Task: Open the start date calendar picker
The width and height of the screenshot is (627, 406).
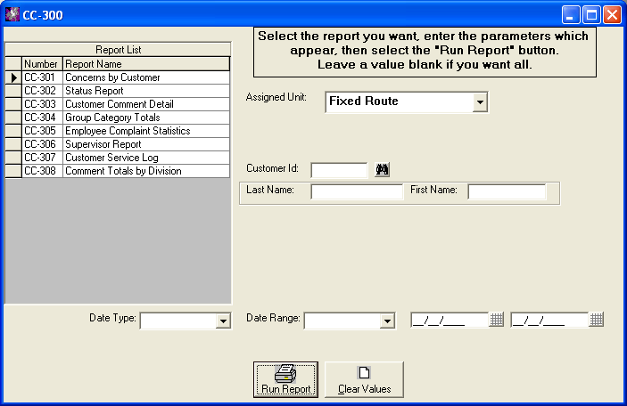Action: click(497, 321)
